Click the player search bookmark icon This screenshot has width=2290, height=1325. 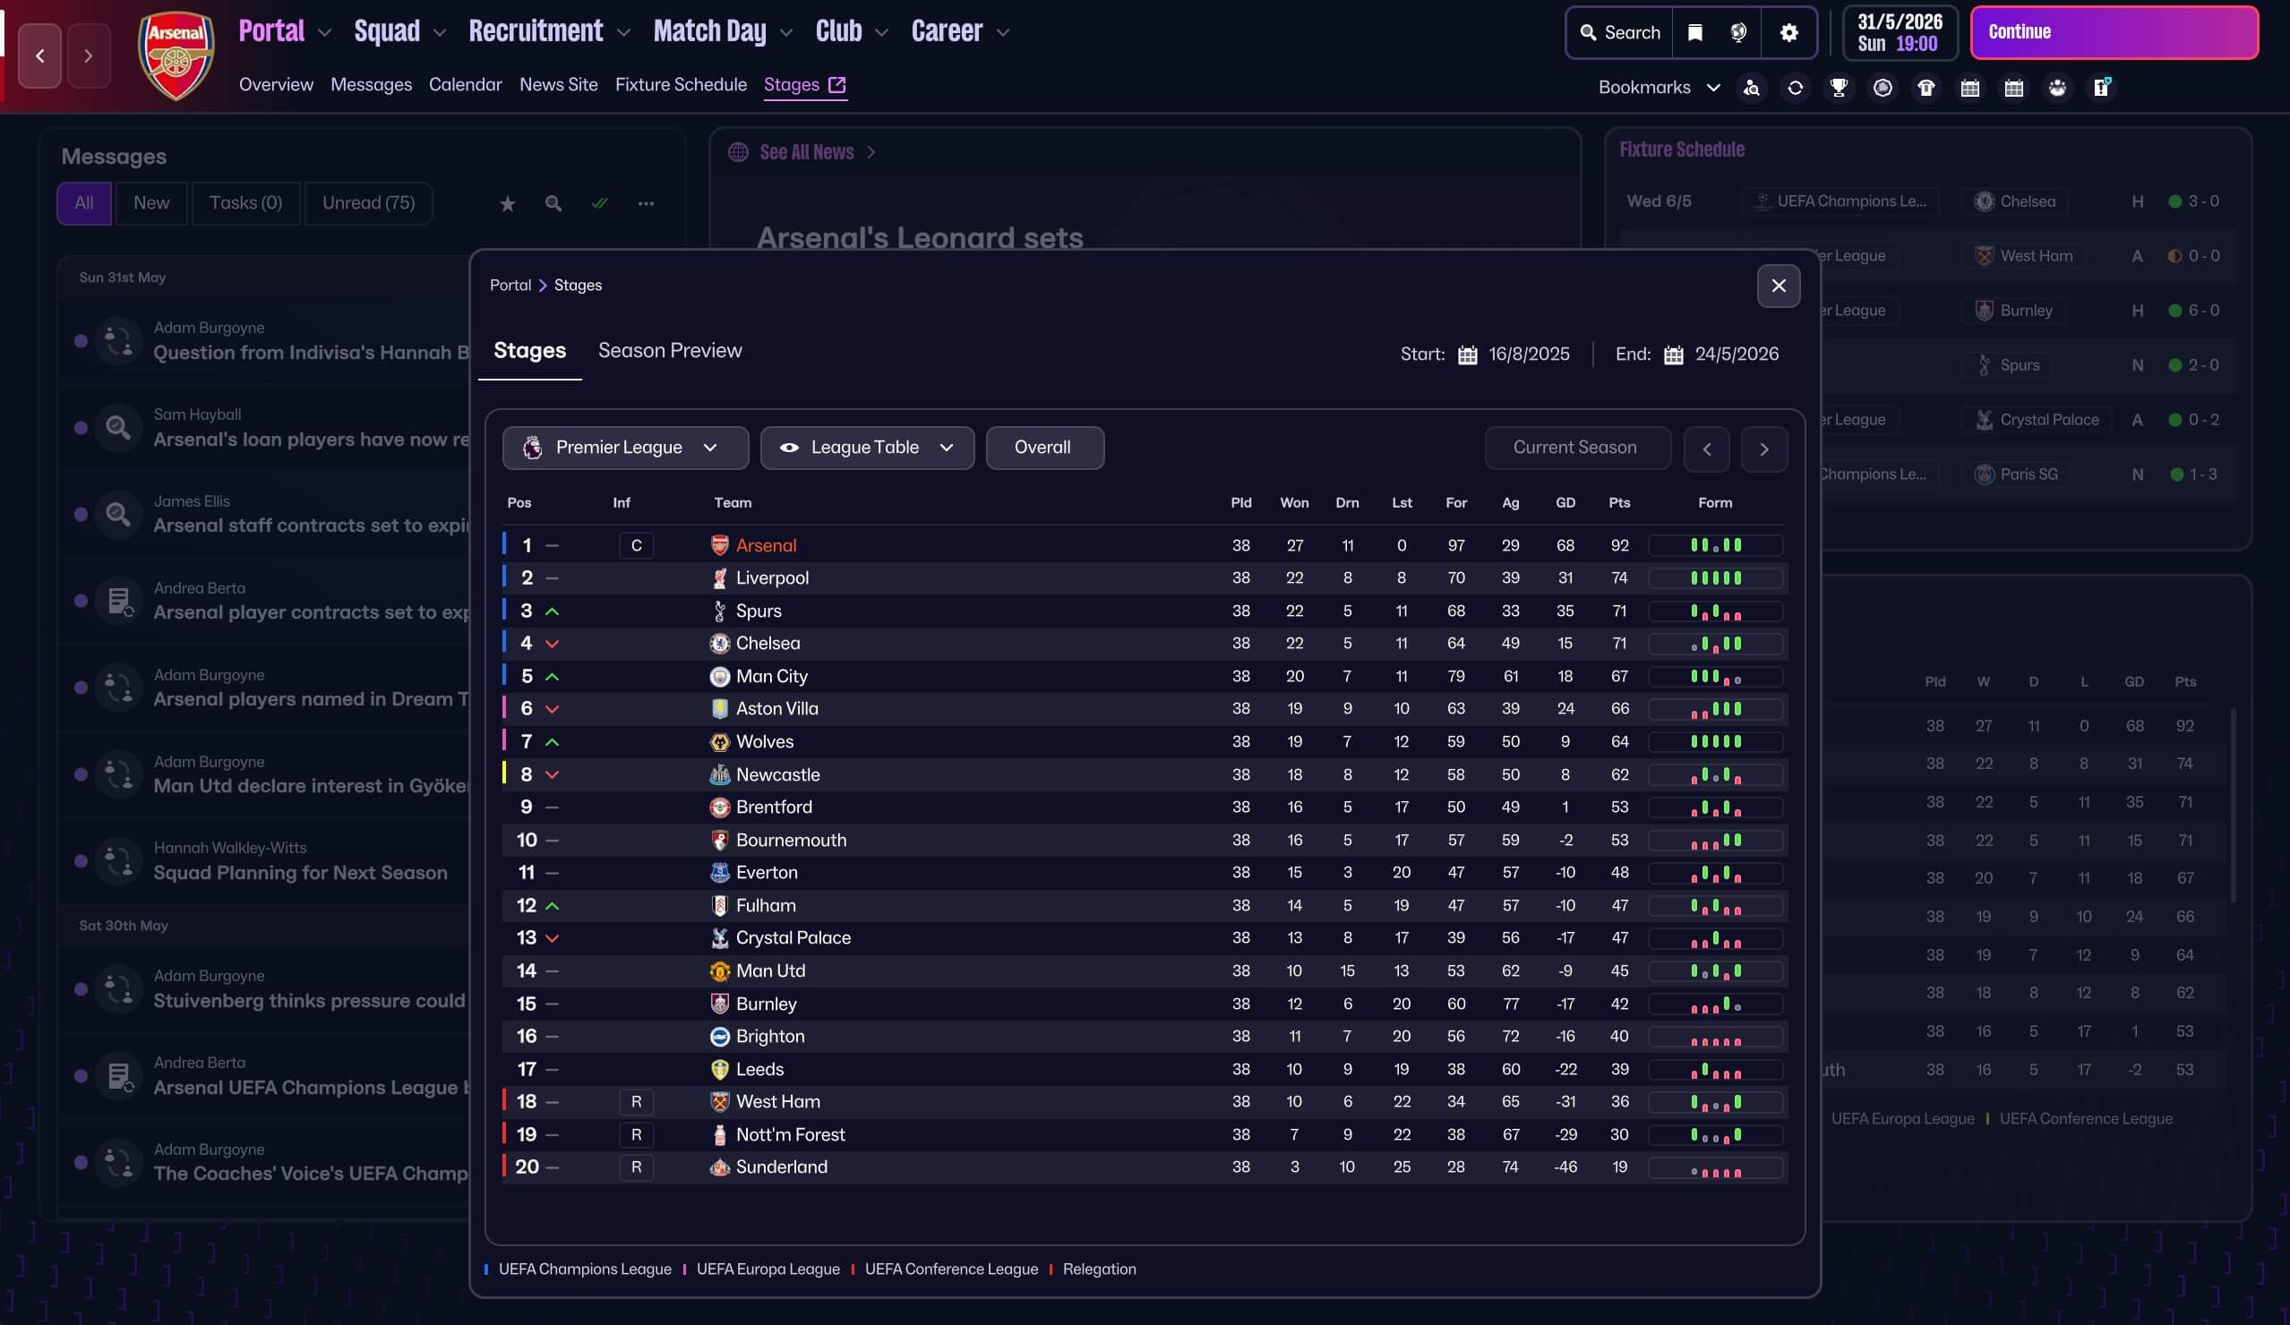coord(1751,87)
